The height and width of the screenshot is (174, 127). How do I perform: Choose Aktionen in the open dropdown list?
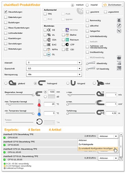[98, 140]
